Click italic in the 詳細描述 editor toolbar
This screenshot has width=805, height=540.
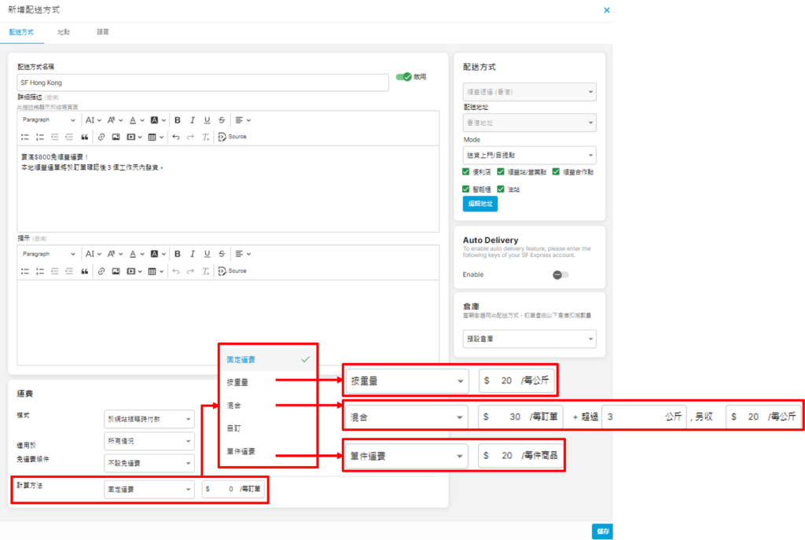(x=193, y=120)
